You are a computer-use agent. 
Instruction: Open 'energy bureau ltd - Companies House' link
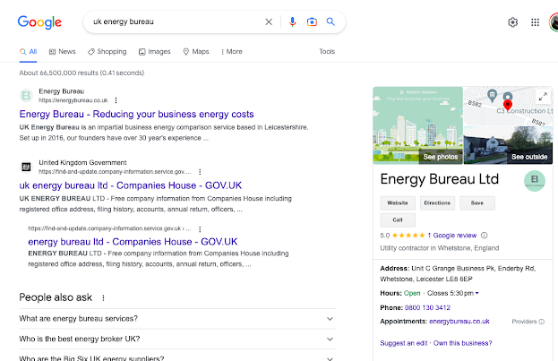pyautogui.click(x=133, y=242)
